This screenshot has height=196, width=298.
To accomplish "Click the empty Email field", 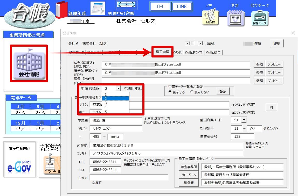I will [129, 178].
